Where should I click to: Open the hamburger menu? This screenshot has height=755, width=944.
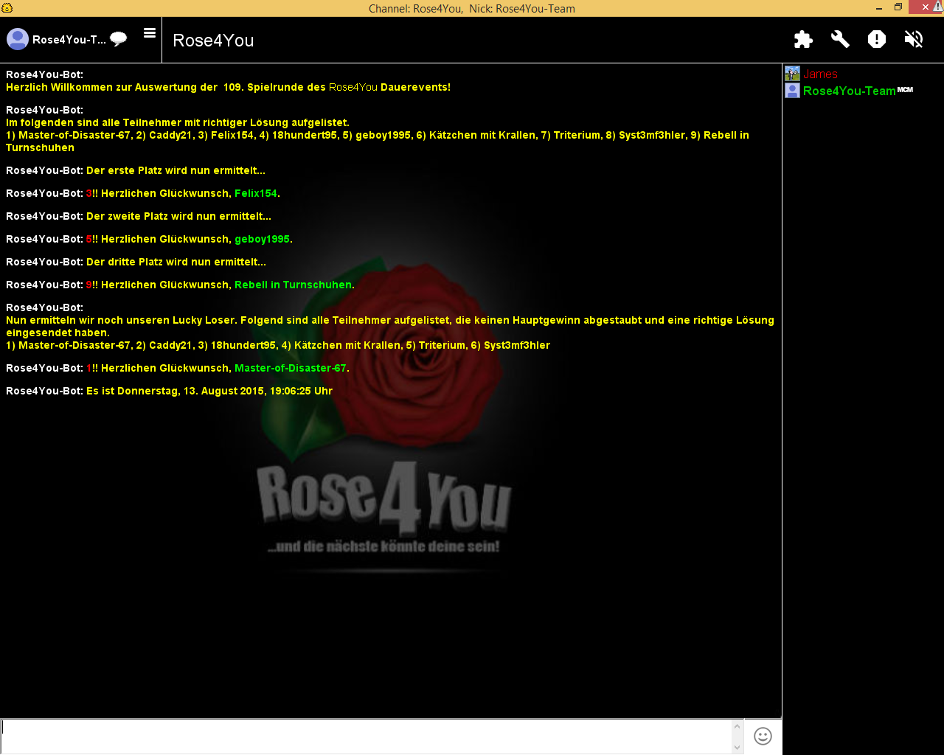[150, 33]
